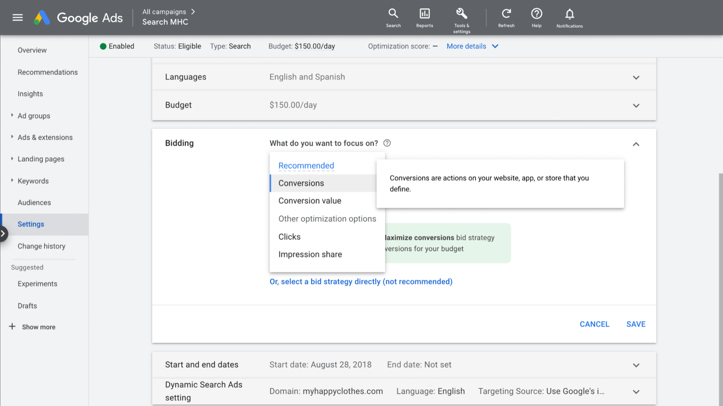723x406 pixels.
Task: Click Budget $150.00/day in status bar
Action: click(302, 46)
